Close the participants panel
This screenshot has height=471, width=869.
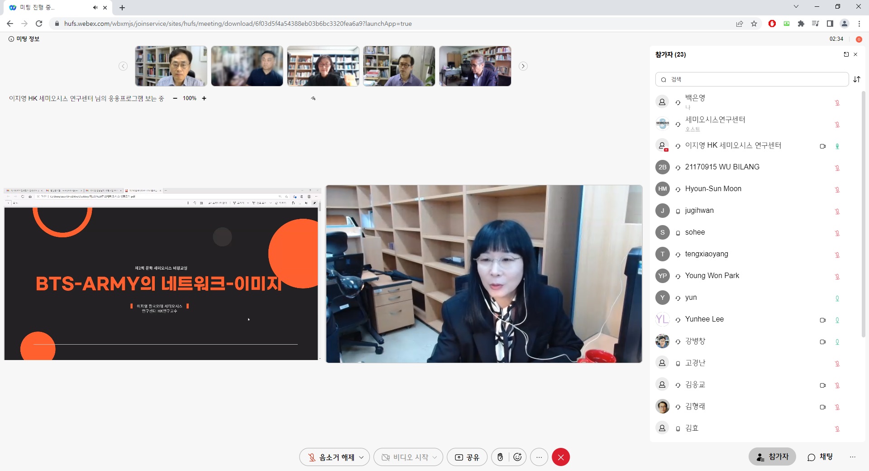[x=855, y=54]
